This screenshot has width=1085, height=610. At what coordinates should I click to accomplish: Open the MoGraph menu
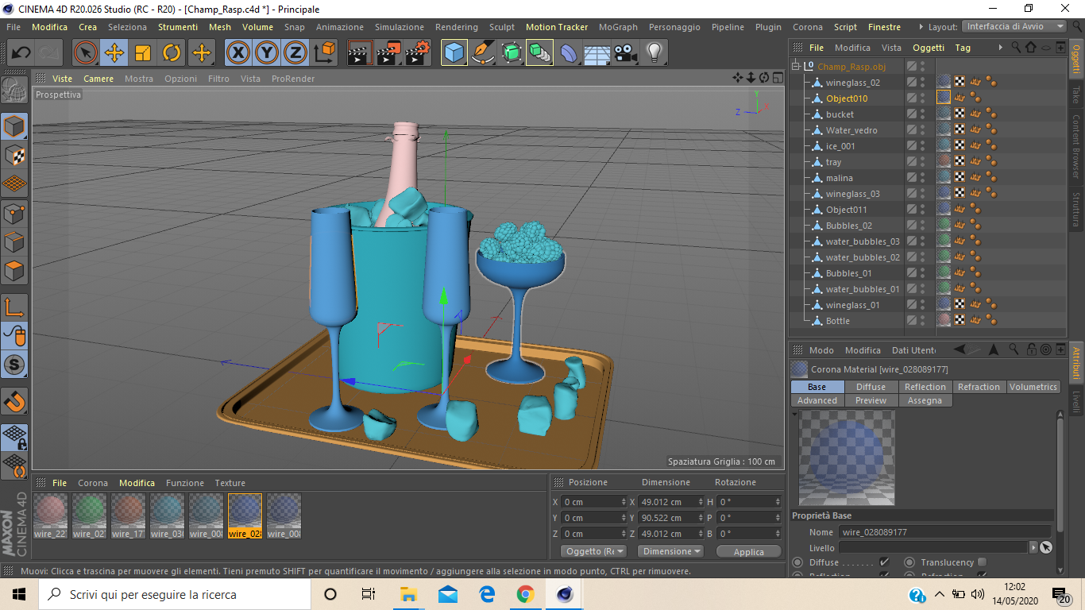[618, 27]
